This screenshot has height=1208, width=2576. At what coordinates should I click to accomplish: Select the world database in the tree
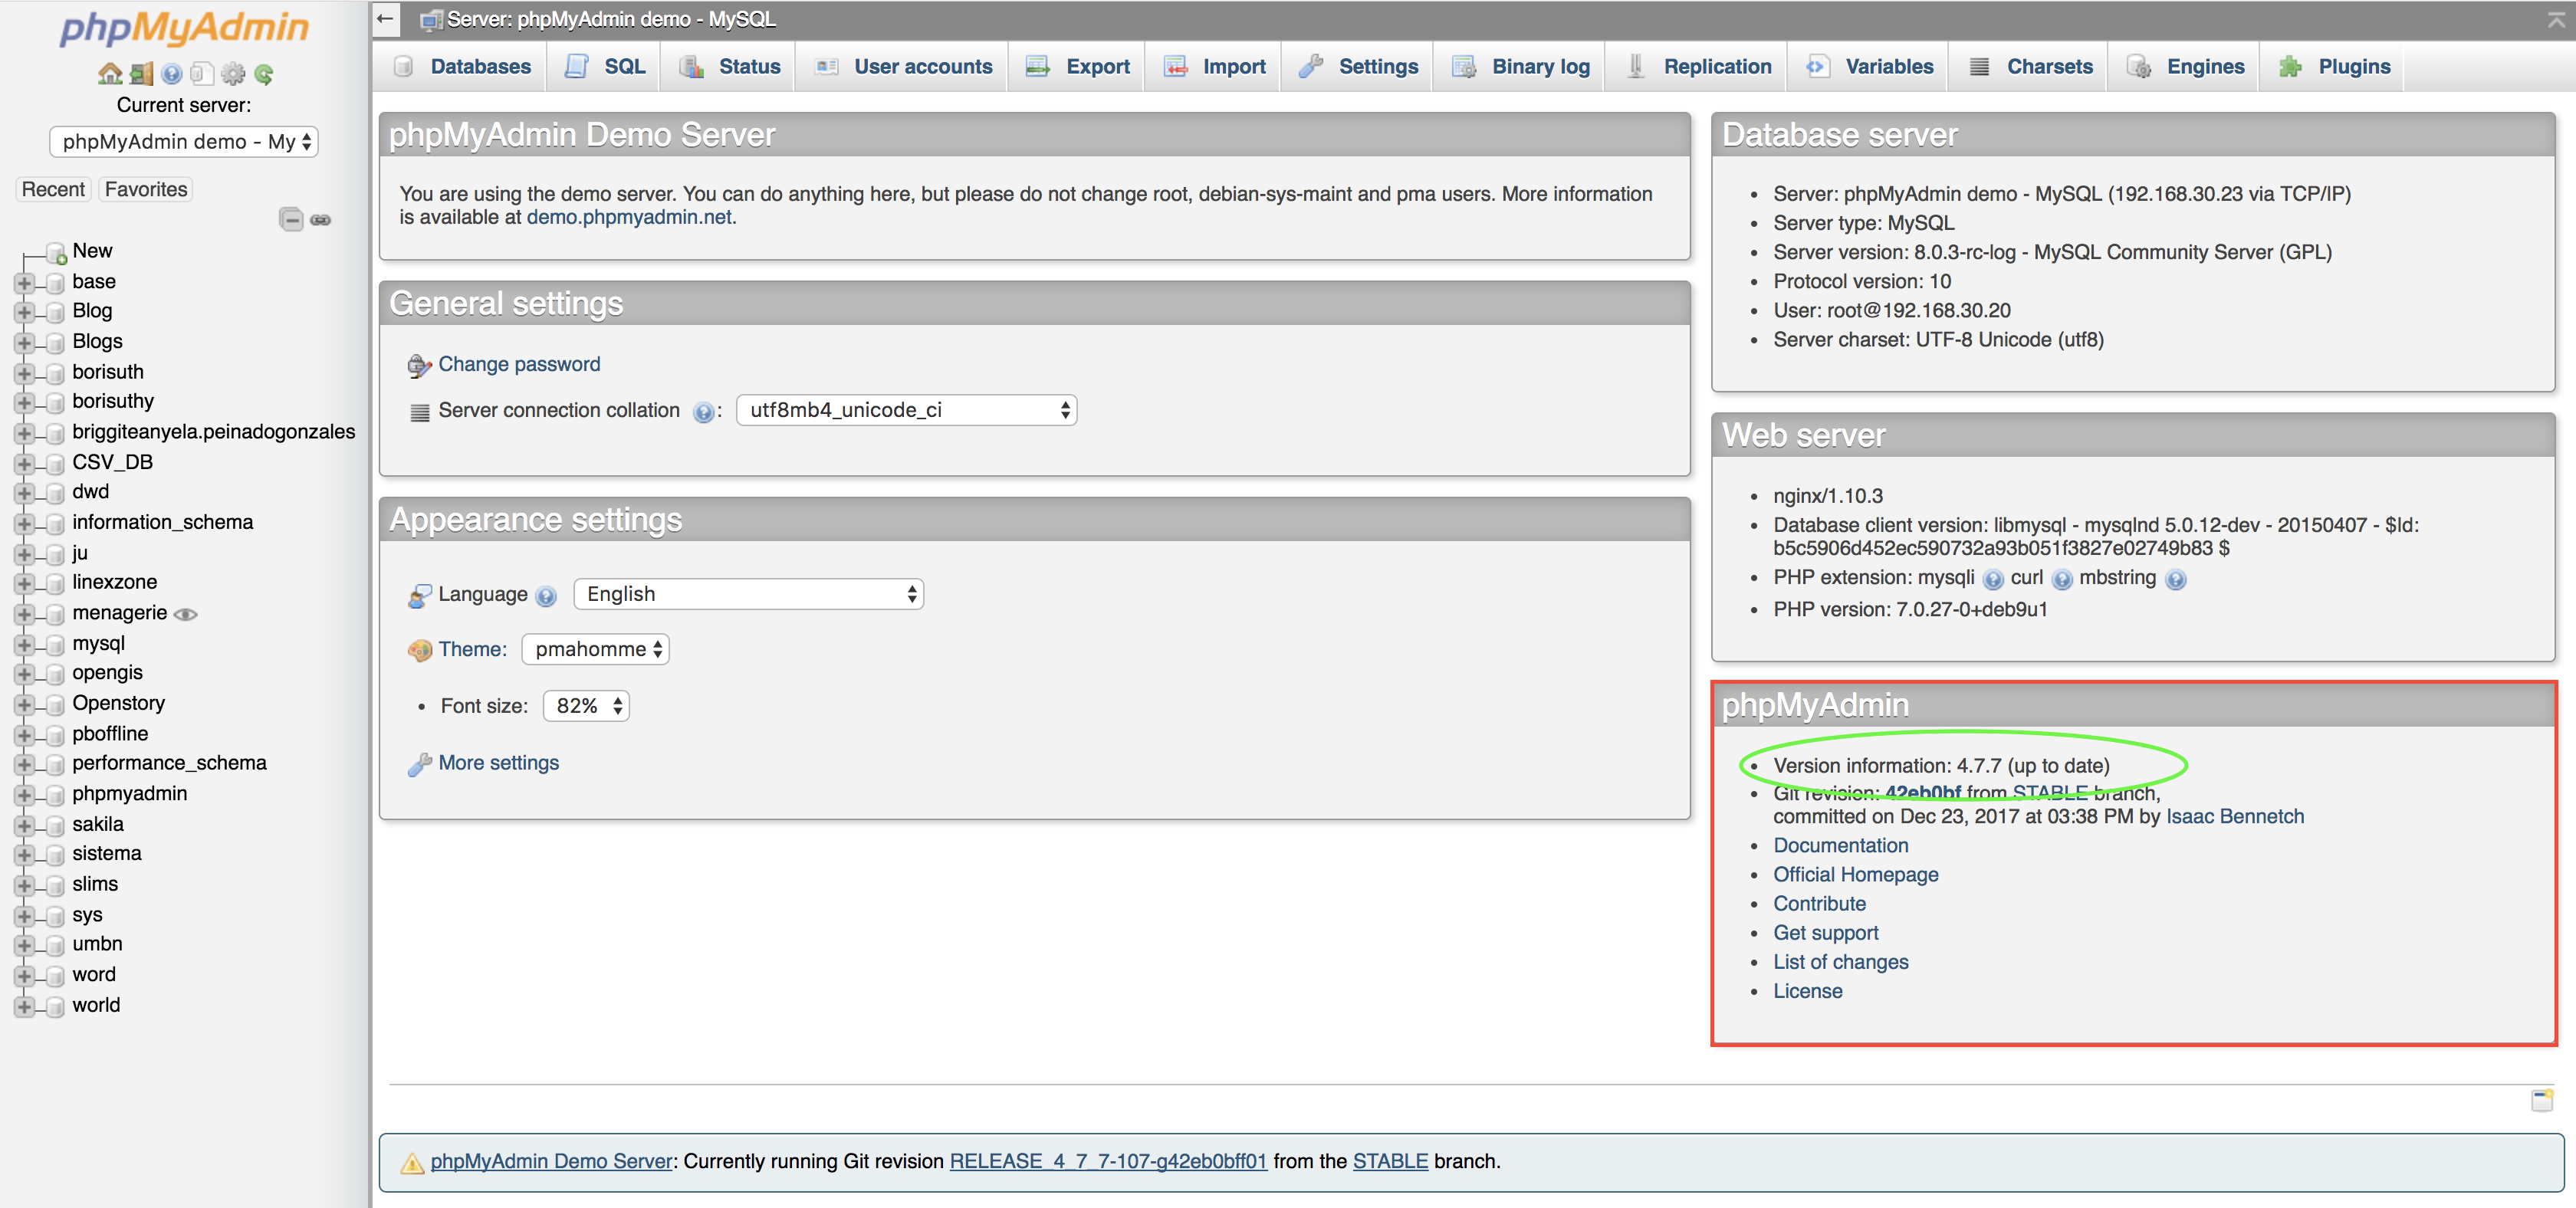click(96, 1004)
